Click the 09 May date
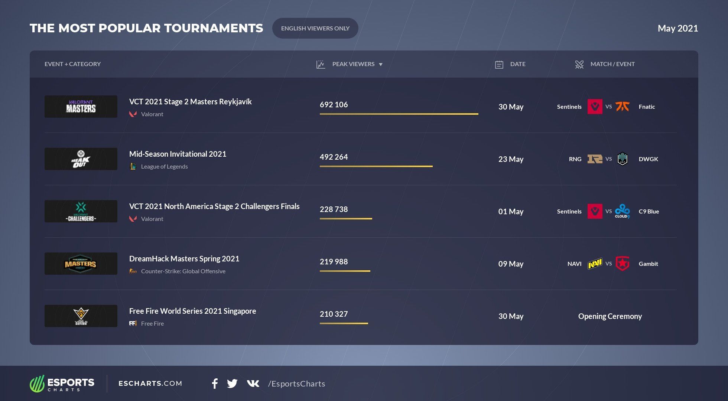 pos(511,264)
